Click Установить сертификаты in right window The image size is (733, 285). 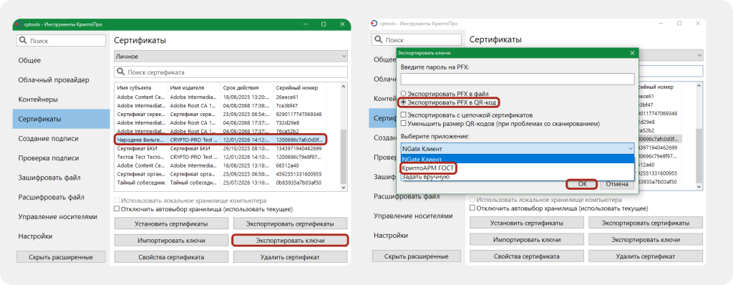tap(526, 223)
